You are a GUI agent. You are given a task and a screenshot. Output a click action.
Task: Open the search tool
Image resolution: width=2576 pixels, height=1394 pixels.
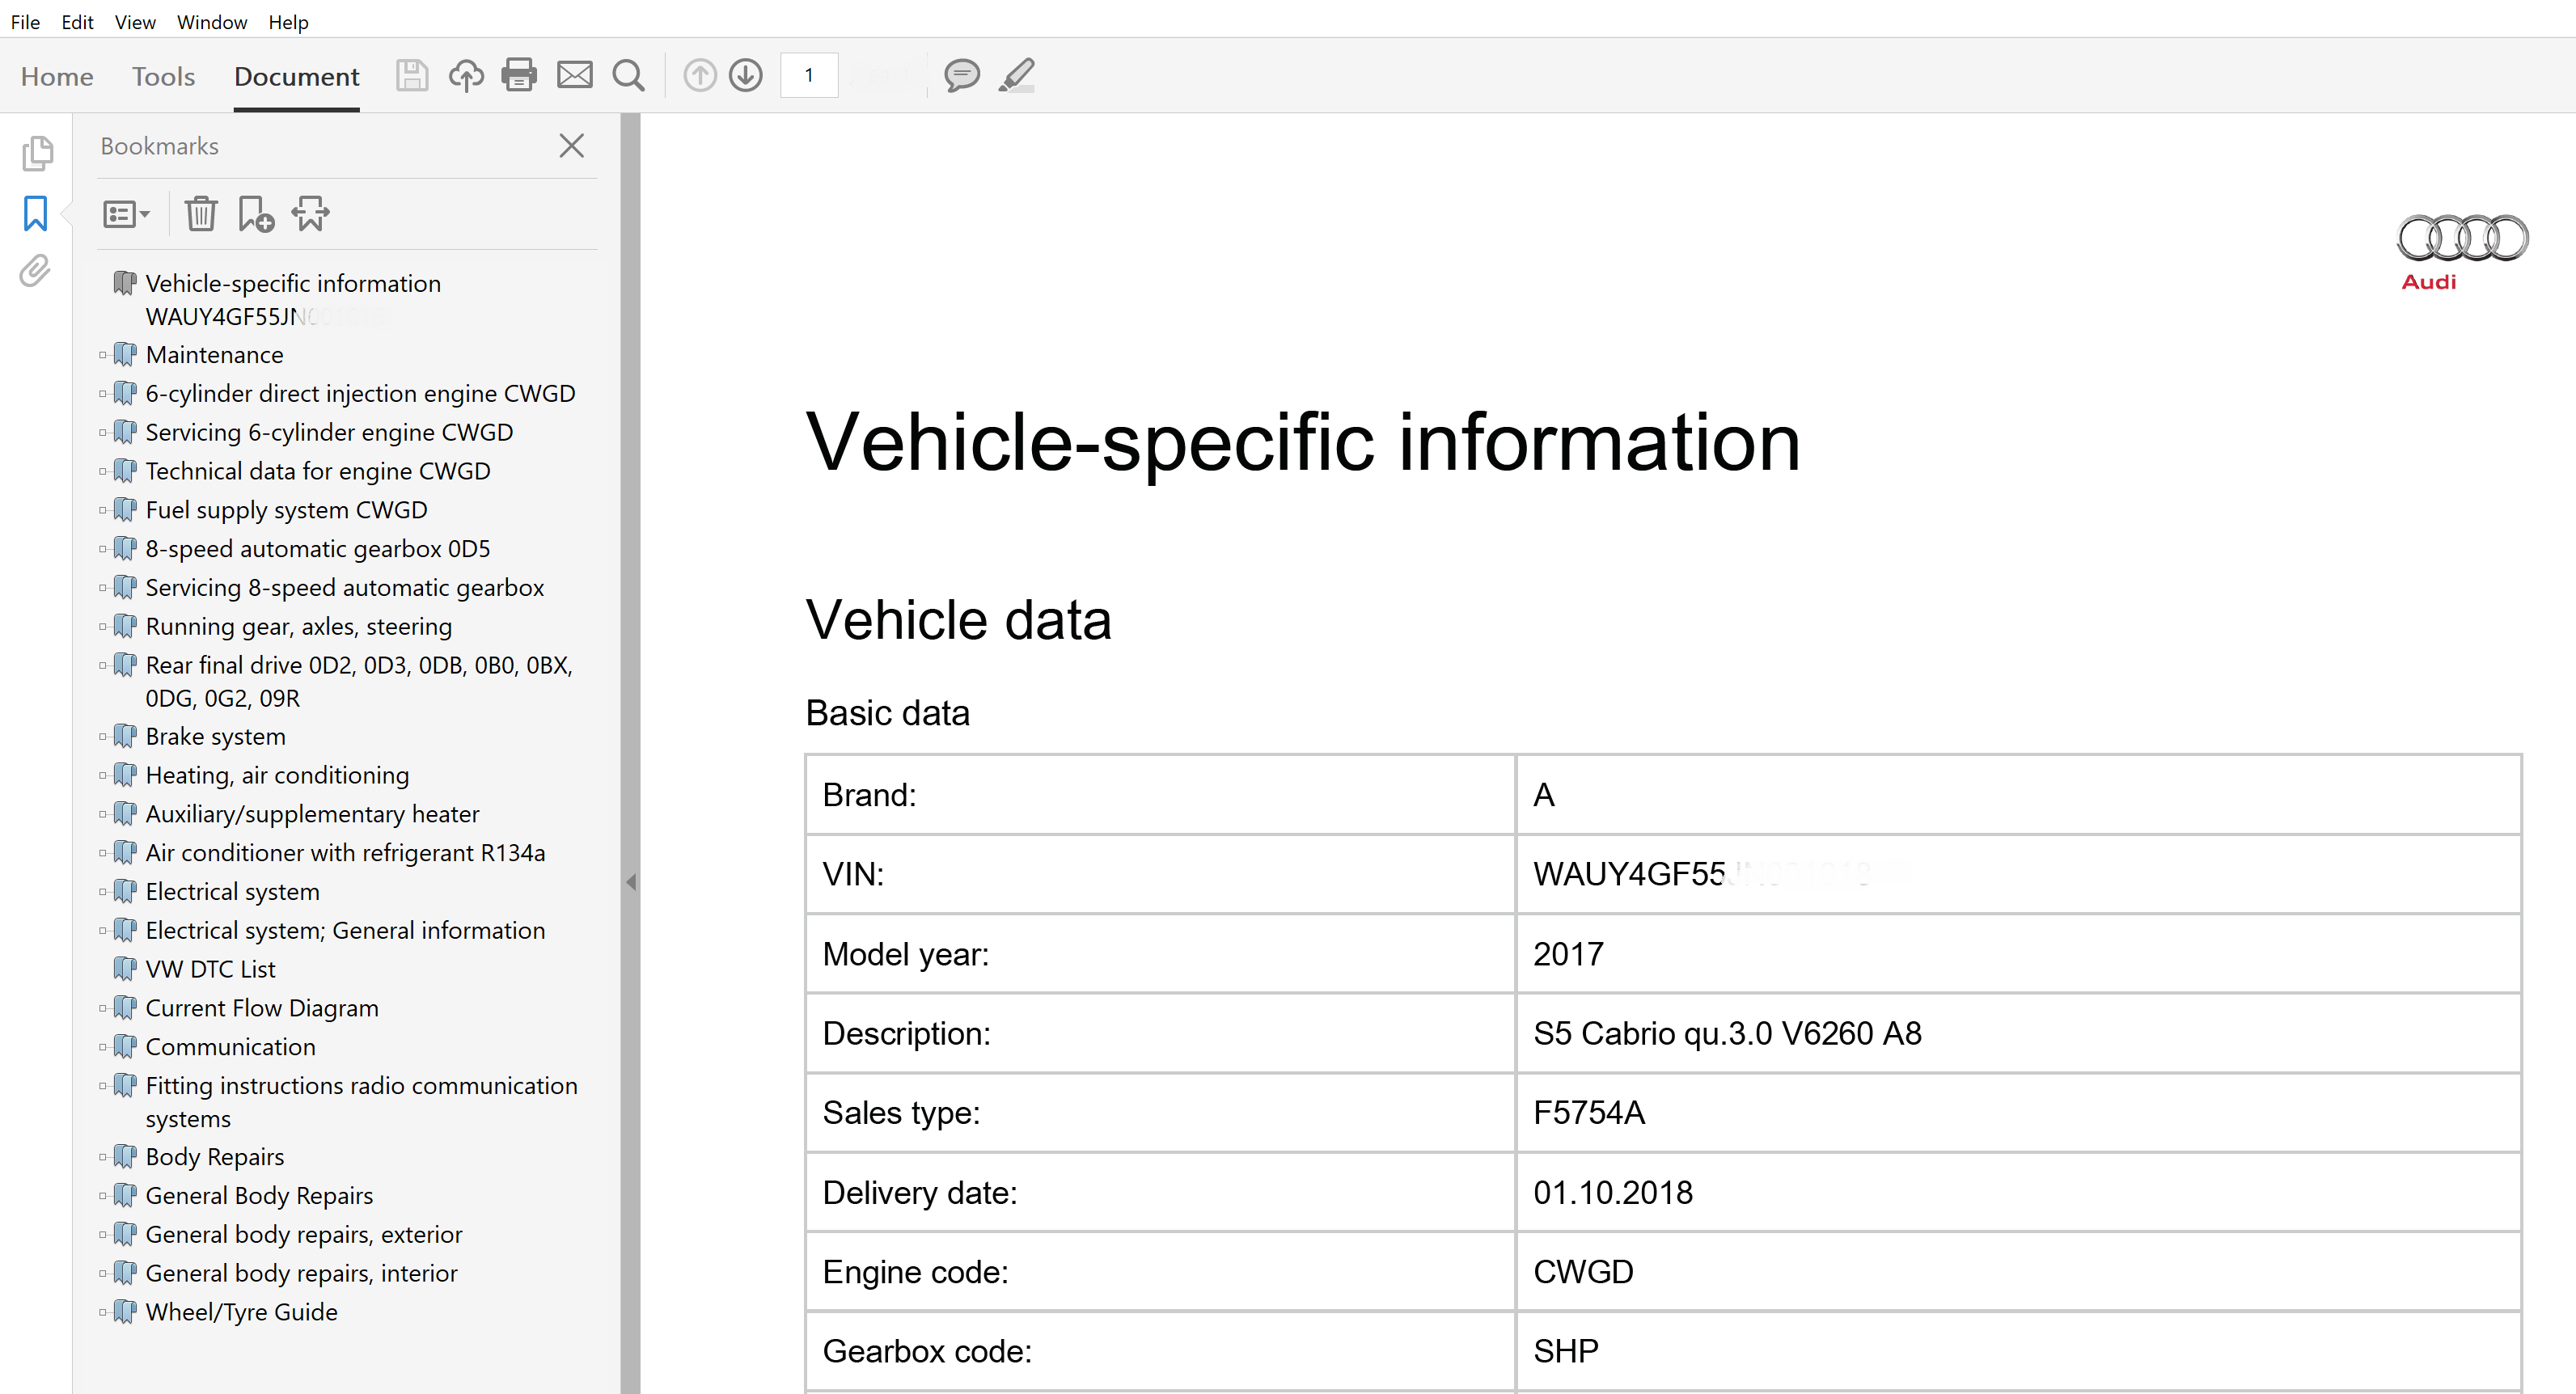pyautogui.click(x=628, y=75)
